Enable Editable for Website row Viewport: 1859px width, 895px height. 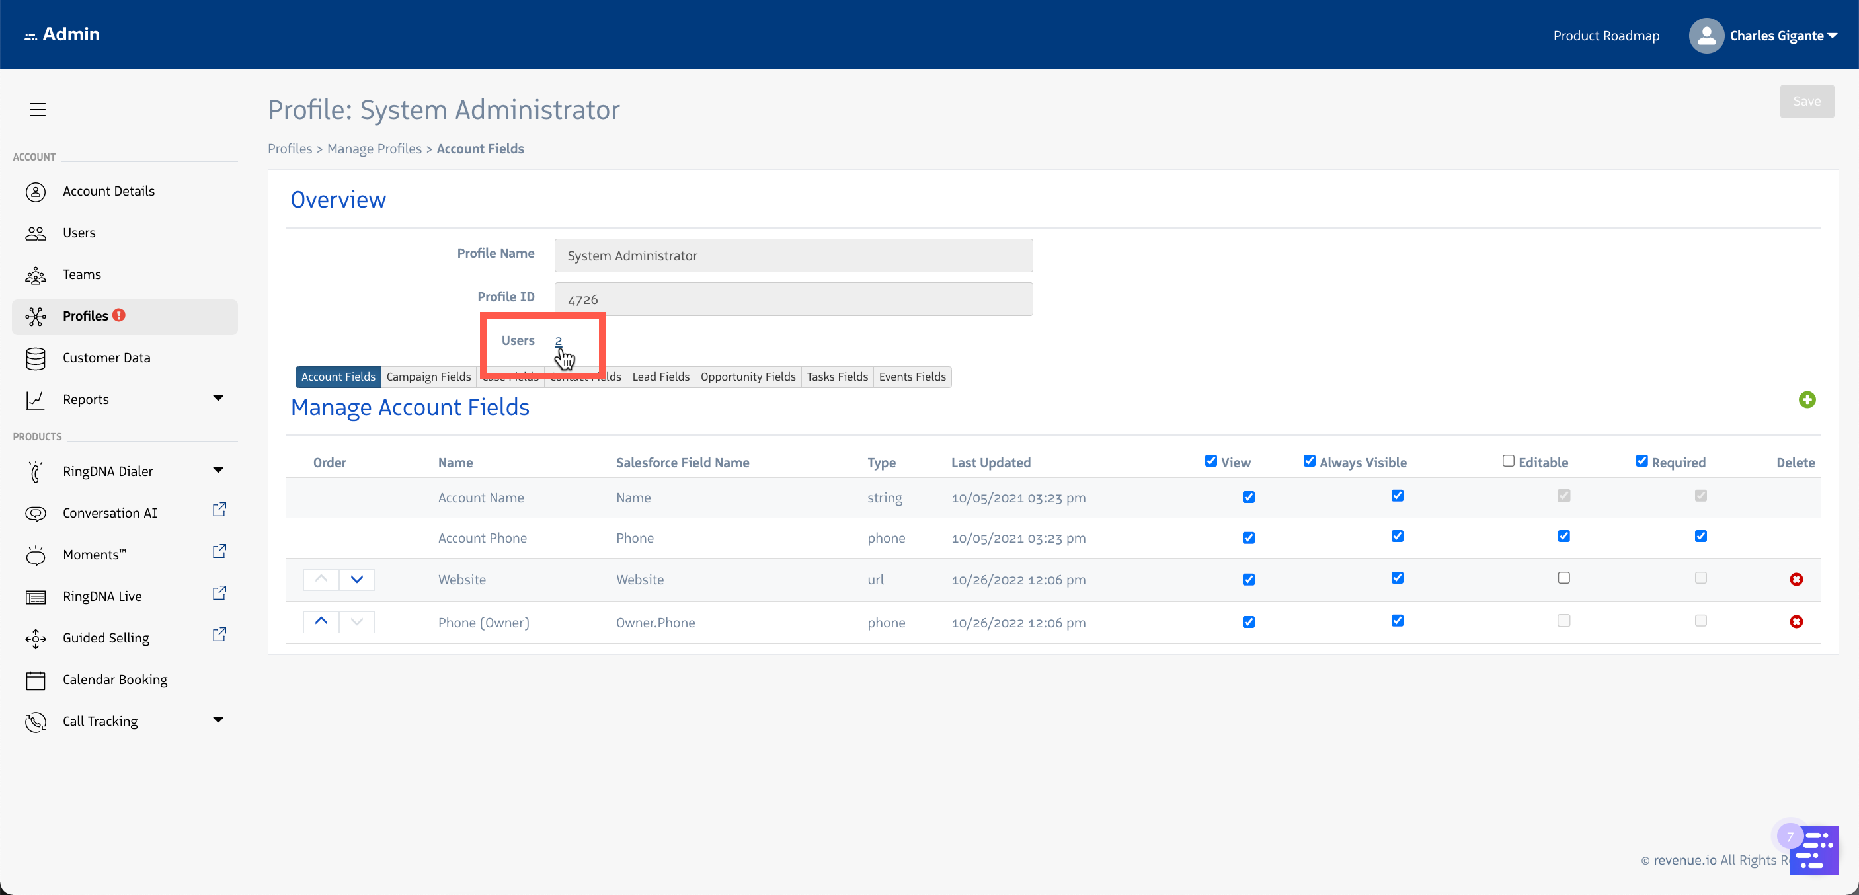(1563, 578)
